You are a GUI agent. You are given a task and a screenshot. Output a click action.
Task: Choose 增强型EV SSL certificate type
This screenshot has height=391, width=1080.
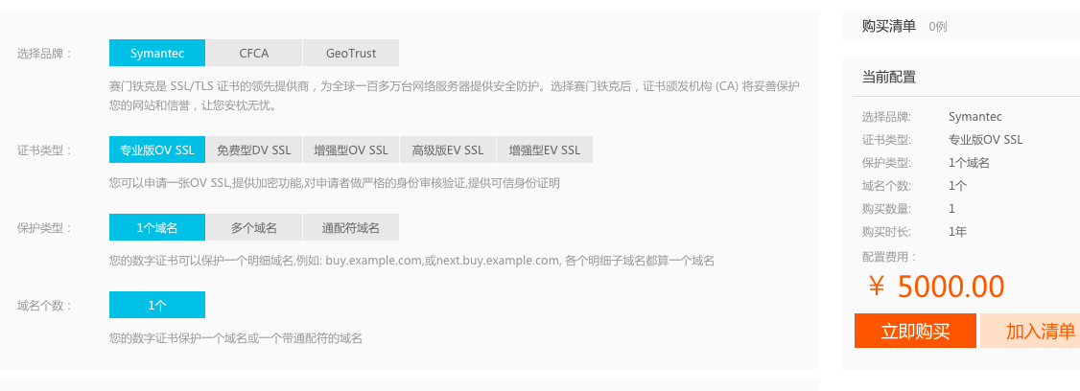[x=545, y=150]
